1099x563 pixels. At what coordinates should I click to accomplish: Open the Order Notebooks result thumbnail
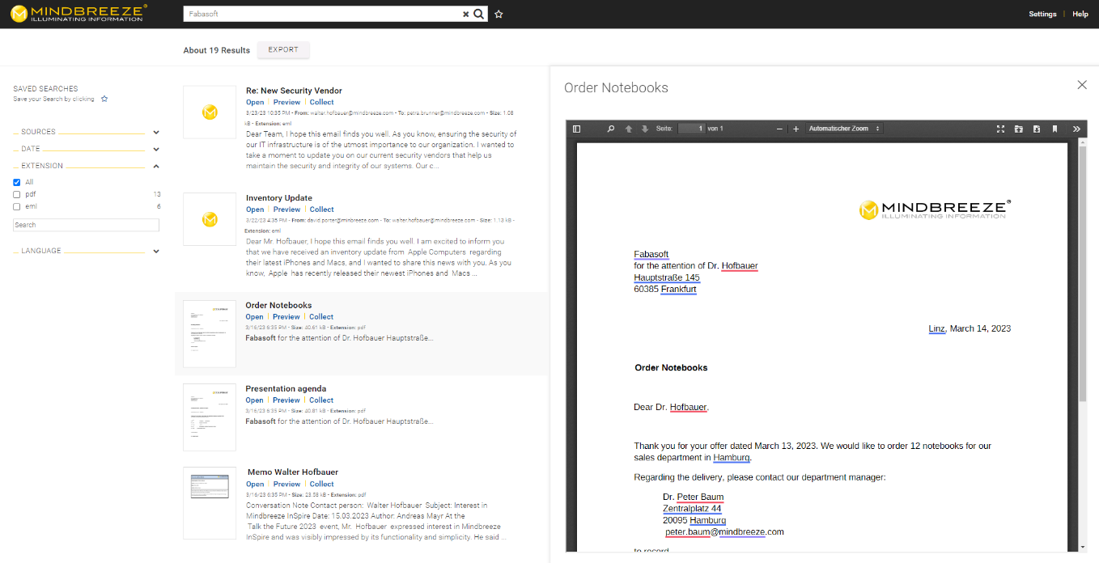[210, 334]
